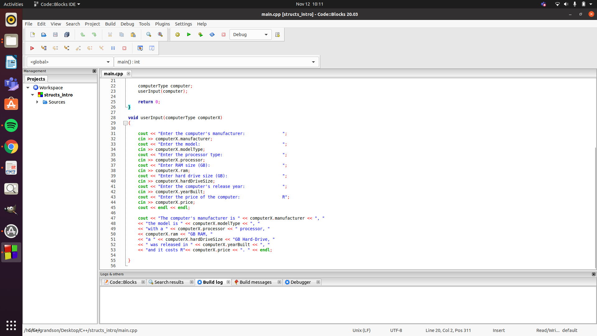
Task: Click the Run to cursor debugger icon
Action: [x=44, y=48]
